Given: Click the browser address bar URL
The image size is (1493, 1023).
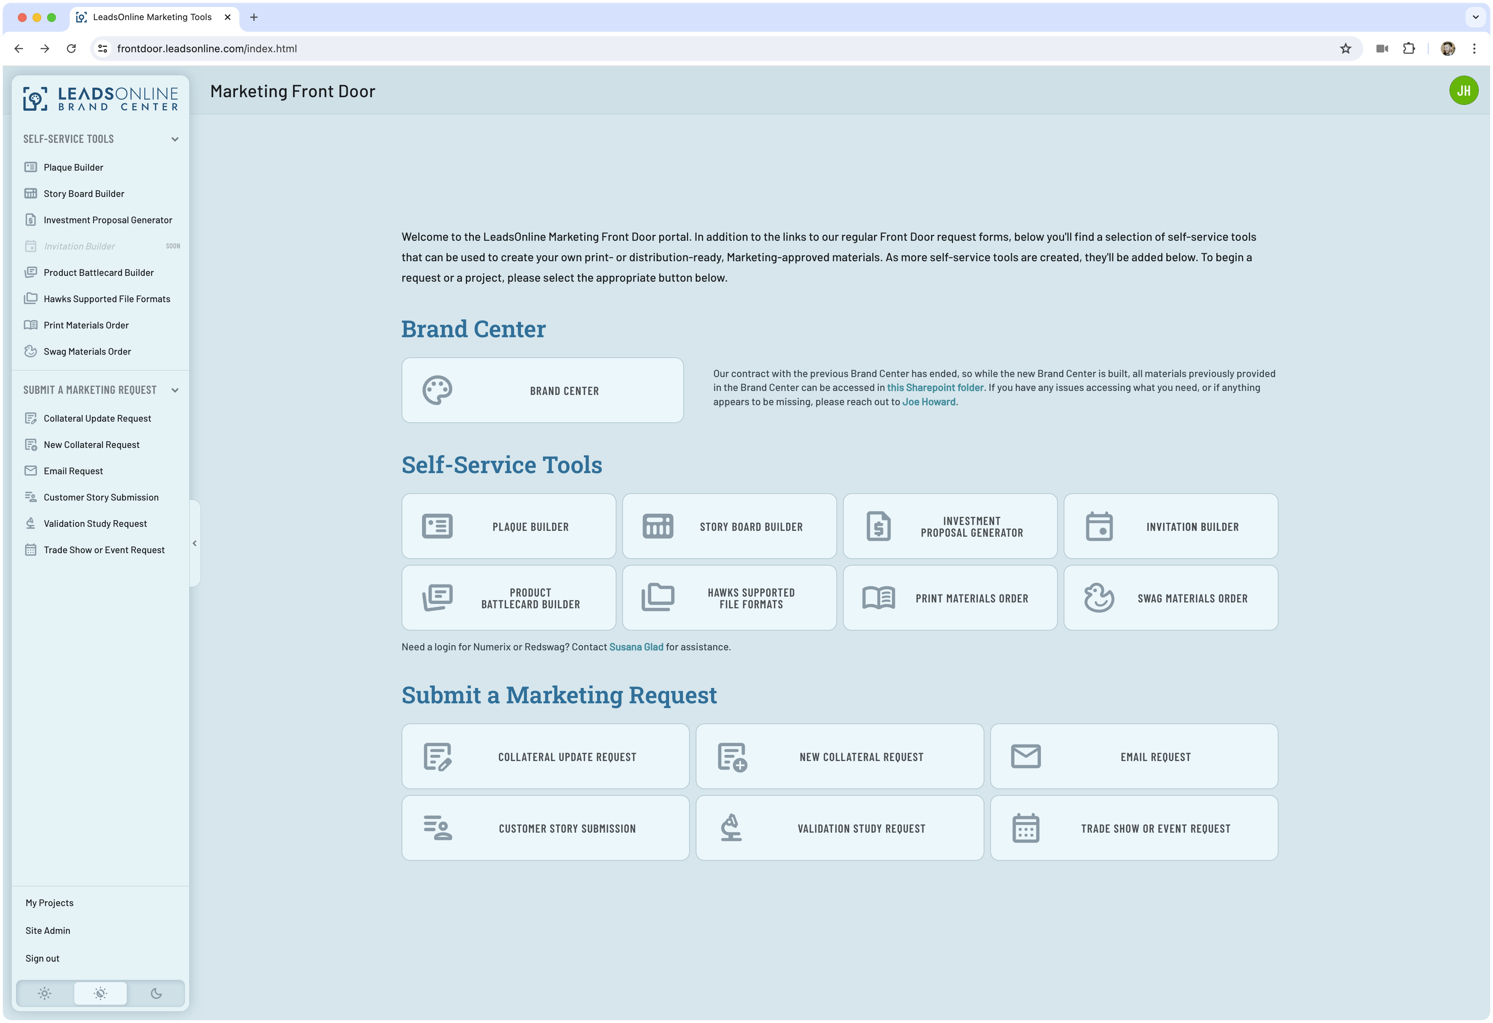Looking at the screenshot, I should tap(207, 49).
